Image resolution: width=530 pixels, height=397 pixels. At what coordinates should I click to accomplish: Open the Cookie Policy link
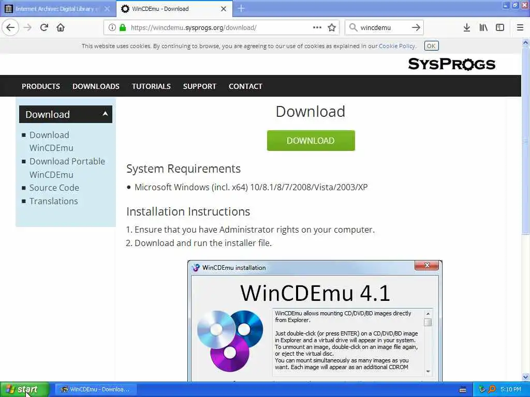pyautogui.click(x=397, y=46)
